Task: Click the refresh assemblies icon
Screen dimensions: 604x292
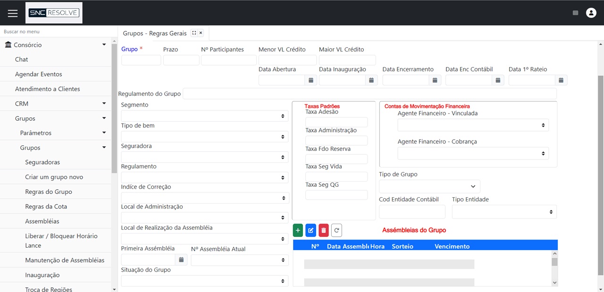Action: (336, 230)
